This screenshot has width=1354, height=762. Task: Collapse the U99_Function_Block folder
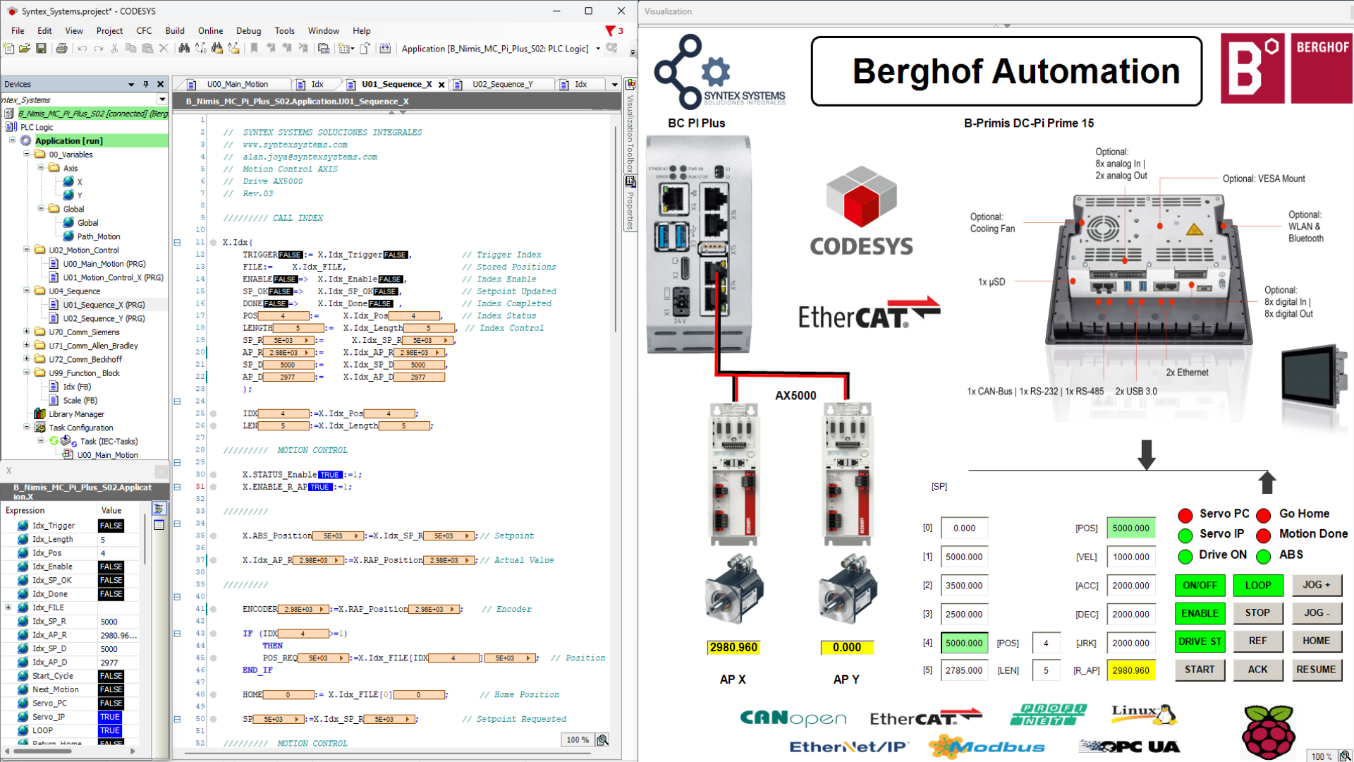(x=27, y=373)
